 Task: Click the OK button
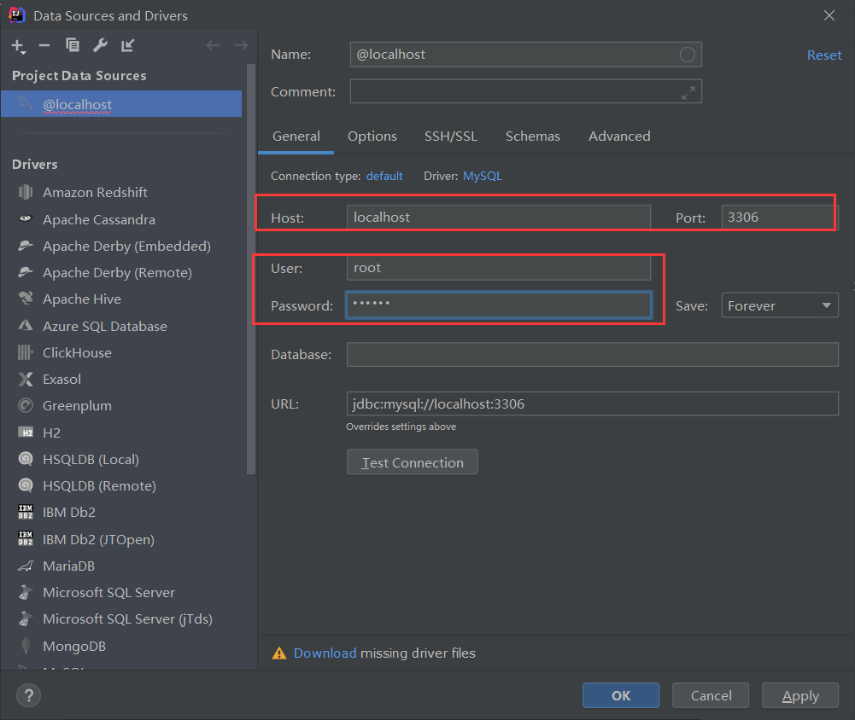click(621, 695)
